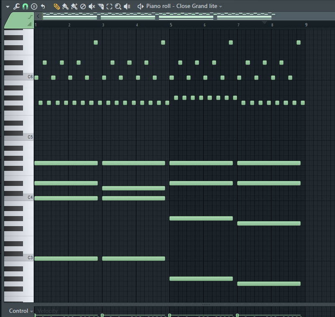Toggle the speaker note preview icon
Image resolution: width=335 pixels, height=317 pixels.
tap(141, 6)
